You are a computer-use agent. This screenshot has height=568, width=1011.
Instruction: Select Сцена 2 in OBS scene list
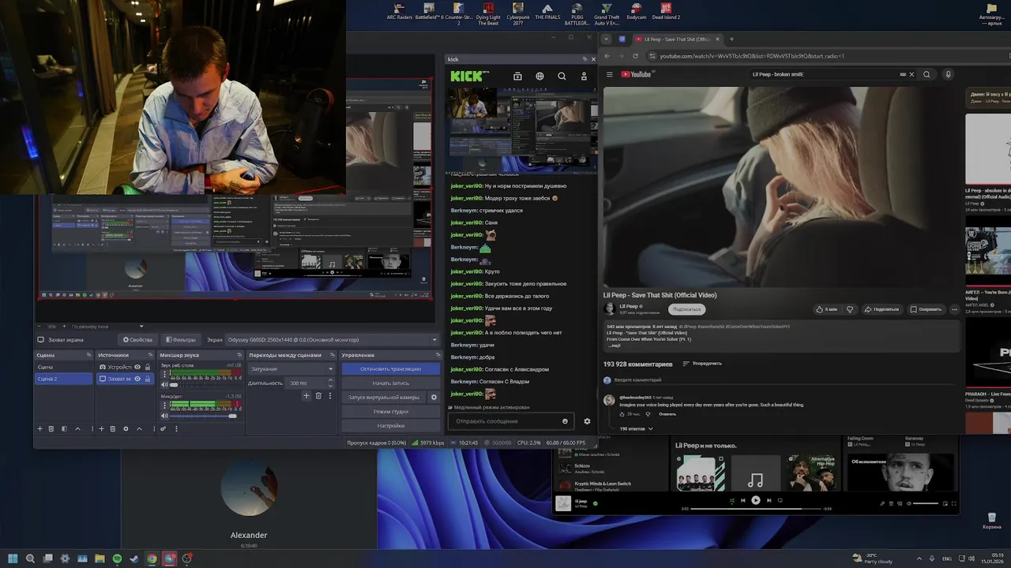(x=63, y=379)
